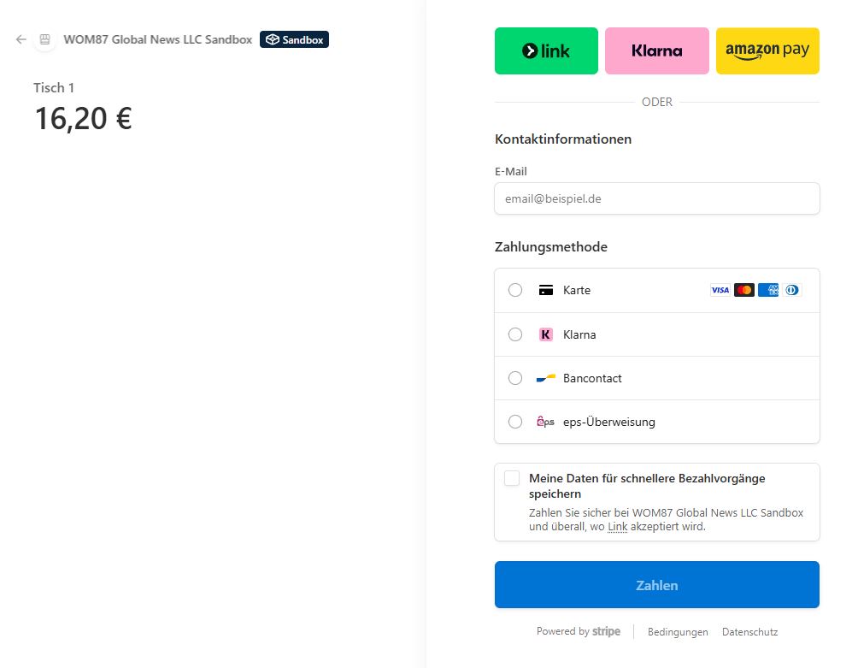Click the Diners Club logo
This screenshot has height=668, width=858.
click(792, 290)
